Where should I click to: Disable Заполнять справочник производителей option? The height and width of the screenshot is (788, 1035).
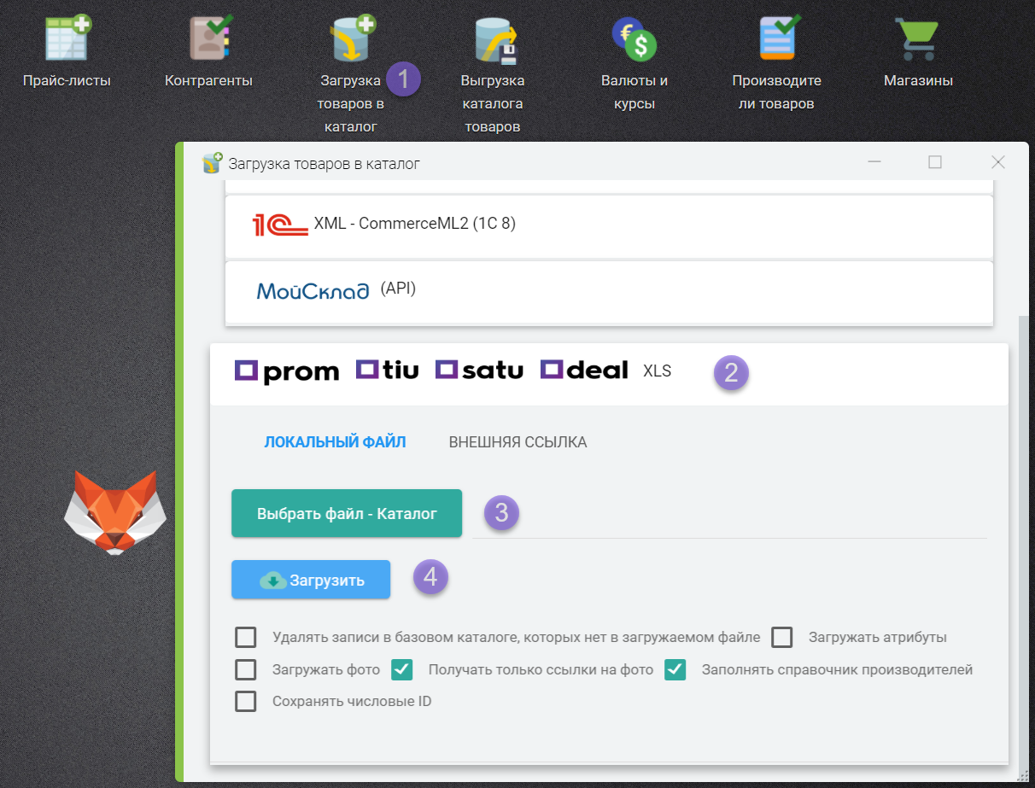coord(675,670)
